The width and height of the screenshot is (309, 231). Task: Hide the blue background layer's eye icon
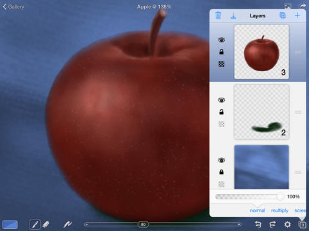[221, 160]
